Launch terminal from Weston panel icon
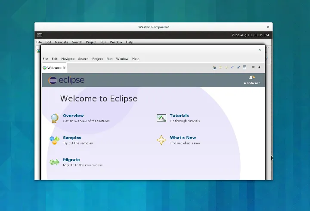310x211 pixels. (x=39, y=35)
